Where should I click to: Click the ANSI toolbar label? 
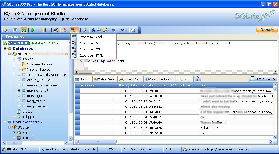pyautogui.click(x=124, y=30)
